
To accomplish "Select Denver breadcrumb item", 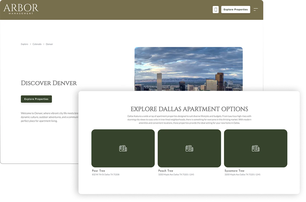I will [49, 44].
